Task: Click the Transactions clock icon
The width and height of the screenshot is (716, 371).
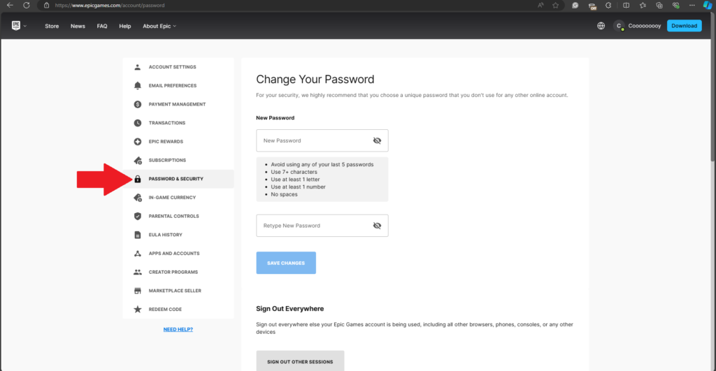Action: (138, 123)
